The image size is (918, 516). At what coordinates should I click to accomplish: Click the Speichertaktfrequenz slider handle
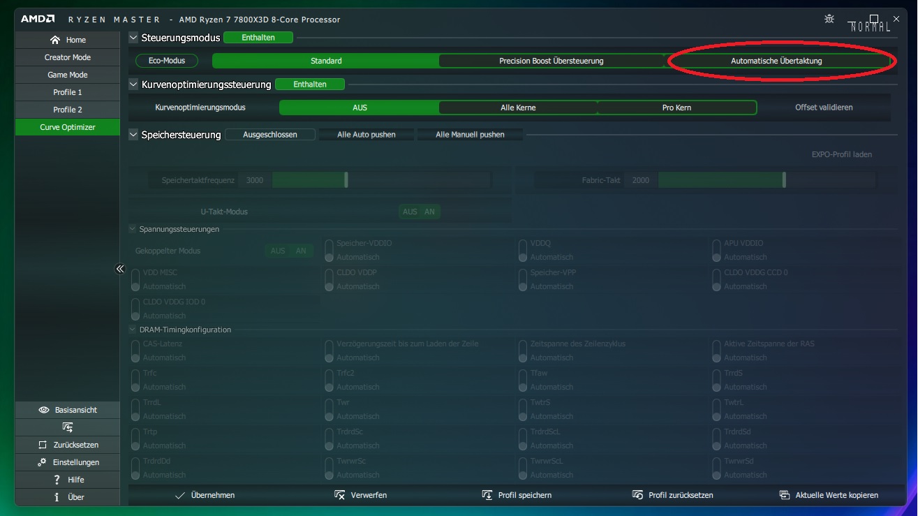346,180
